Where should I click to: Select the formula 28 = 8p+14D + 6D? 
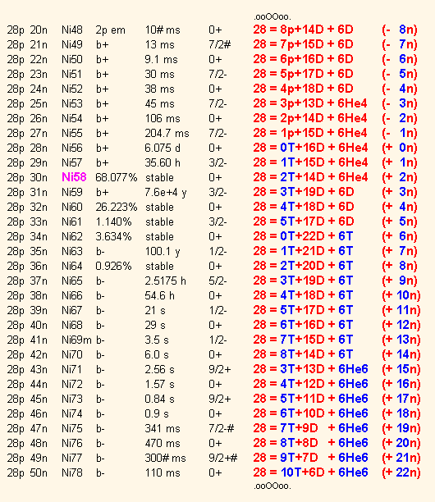tap(303, 30)
